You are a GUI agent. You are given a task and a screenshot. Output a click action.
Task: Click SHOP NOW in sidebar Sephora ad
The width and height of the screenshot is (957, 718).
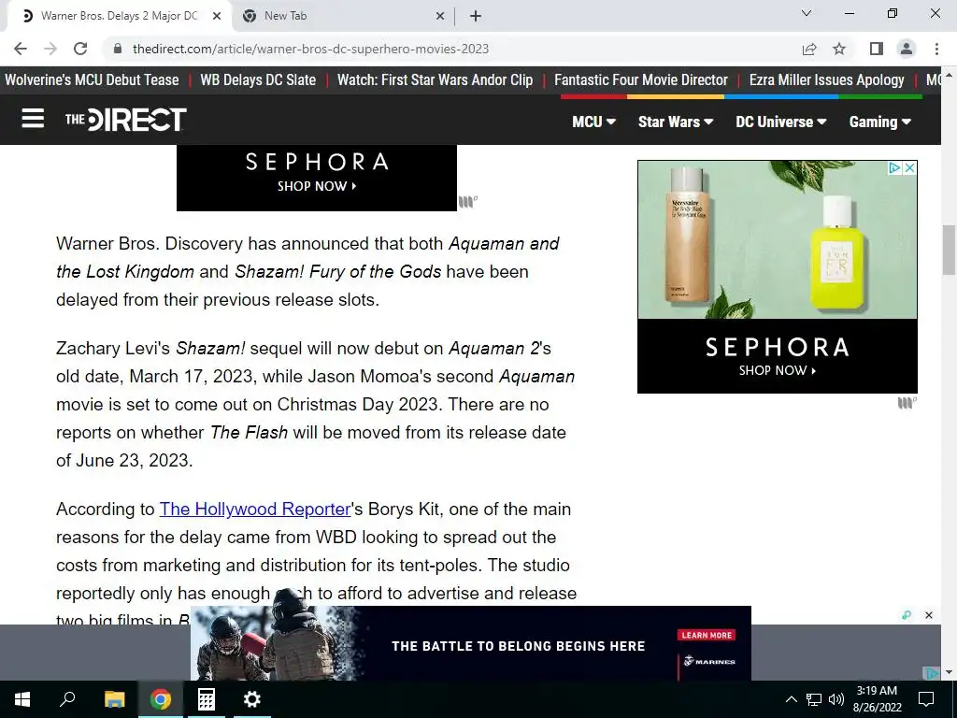(x=777, y=370)
